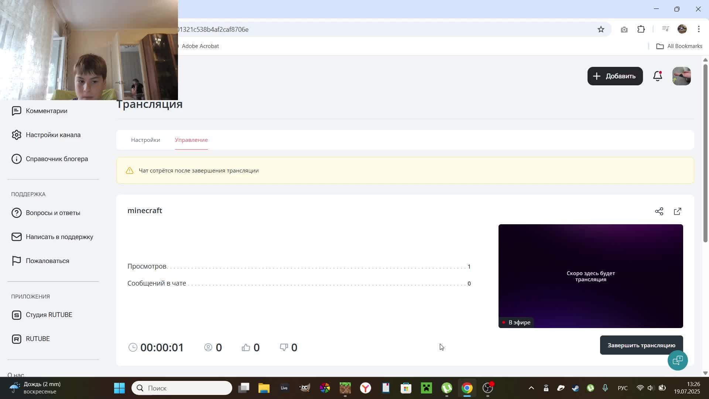This screenshot has height=399, width=709.
Task: Click the share icon next to minecraft stream
Action: [x=659, y=211]
